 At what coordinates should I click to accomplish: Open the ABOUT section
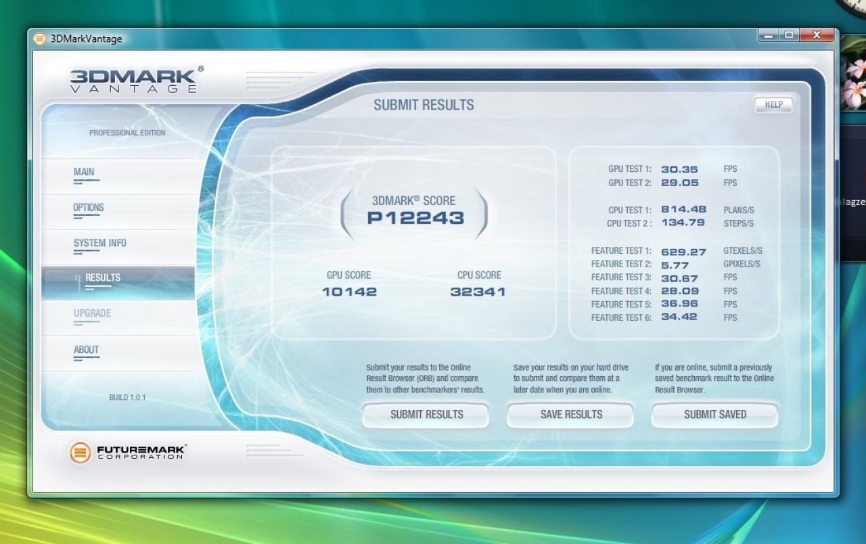tap(118, 353)
